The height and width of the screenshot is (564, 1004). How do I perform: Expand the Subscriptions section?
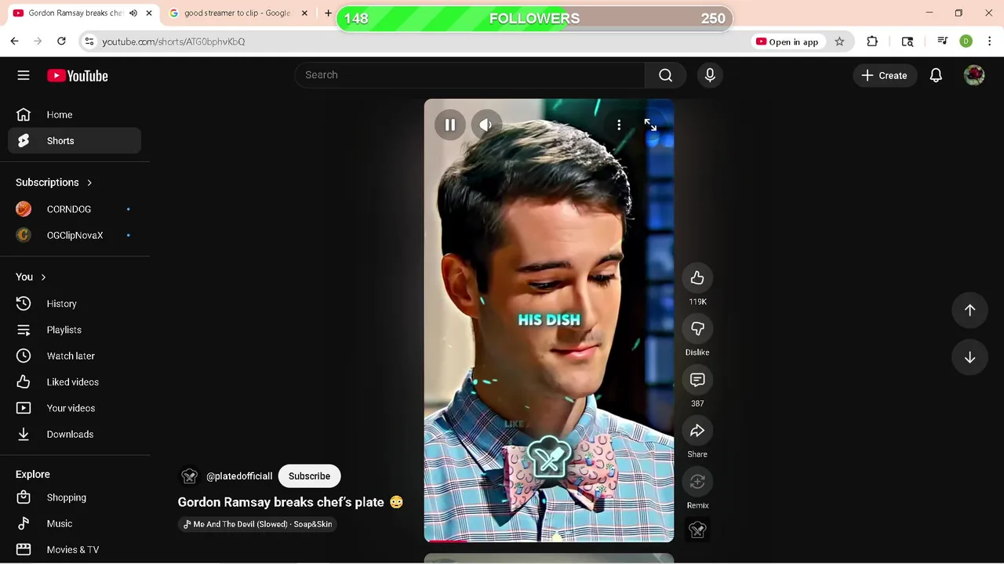coord(54,183)
